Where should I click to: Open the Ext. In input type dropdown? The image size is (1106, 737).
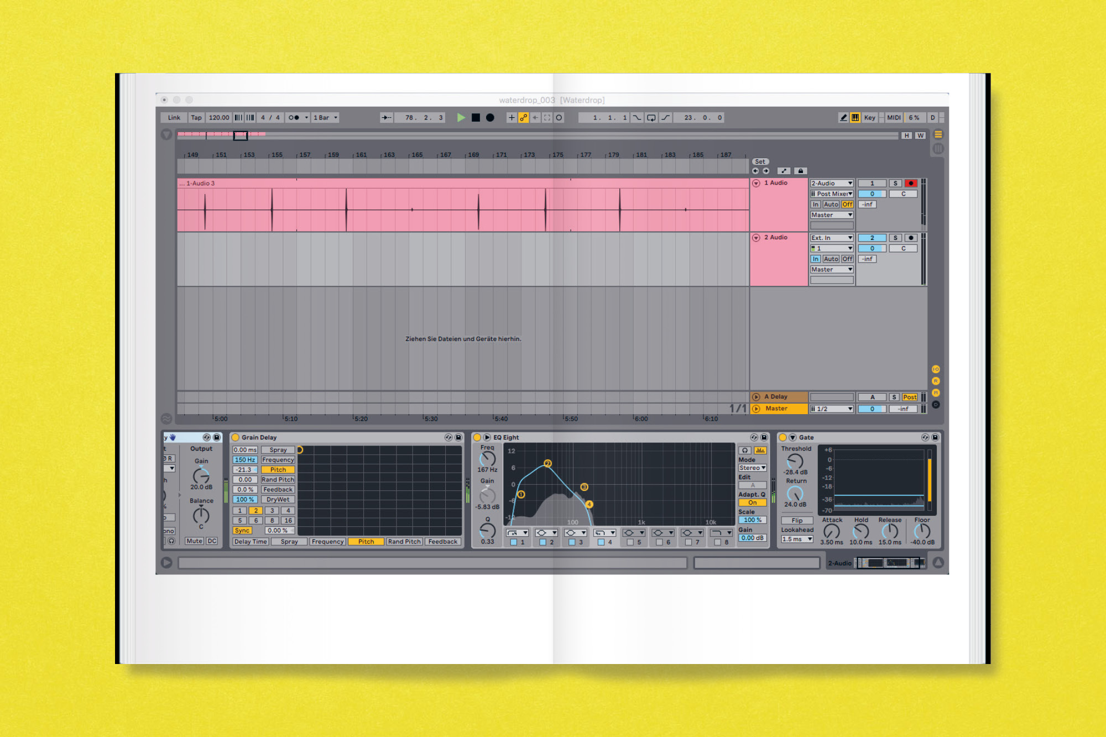point(832,238)
